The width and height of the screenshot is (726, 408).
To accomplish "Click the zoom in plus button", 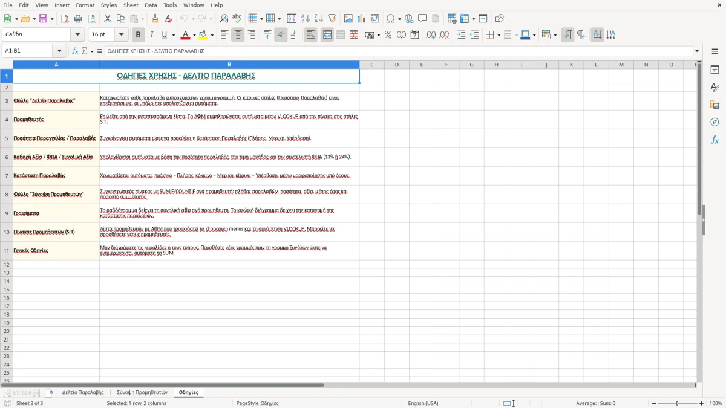I will point(701,403).
